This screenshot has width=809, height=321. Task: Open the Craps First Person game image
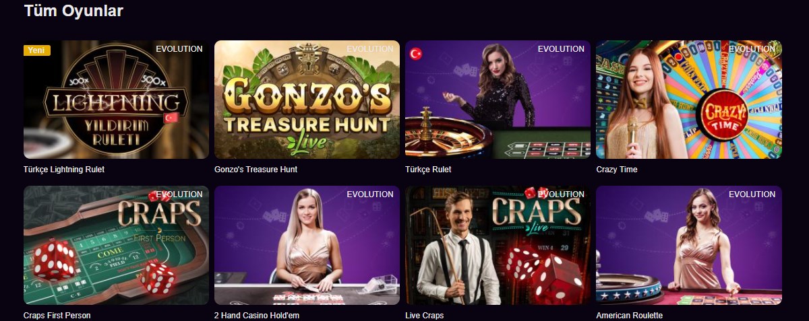click(x=116, y=246)
